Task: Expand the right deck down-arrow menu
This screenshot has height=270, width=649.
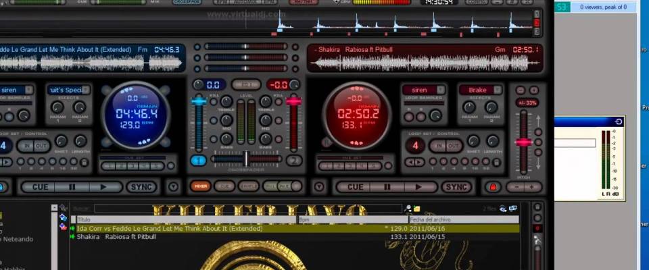Action: 318,187
